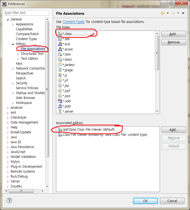Click the *.jsp file icon

[x=60, y=85]
